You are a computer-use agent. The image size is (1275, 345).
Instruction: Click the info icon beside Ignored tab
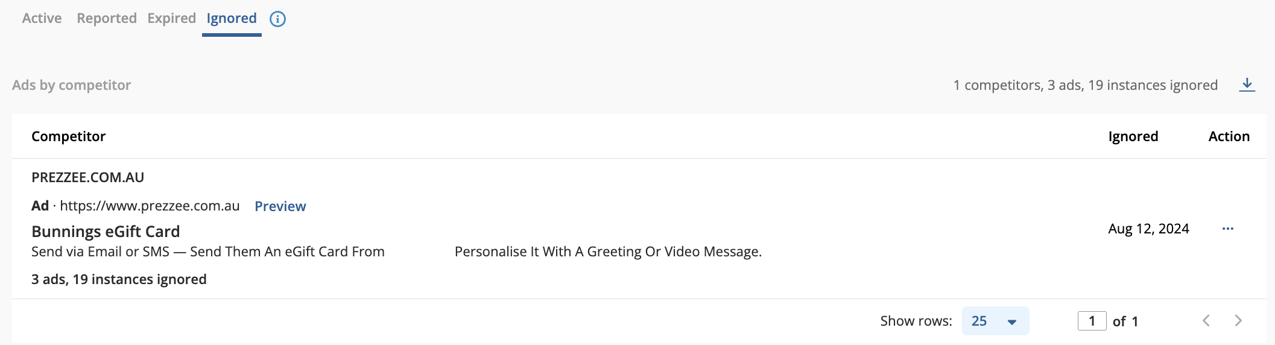(x=277, y=19)
